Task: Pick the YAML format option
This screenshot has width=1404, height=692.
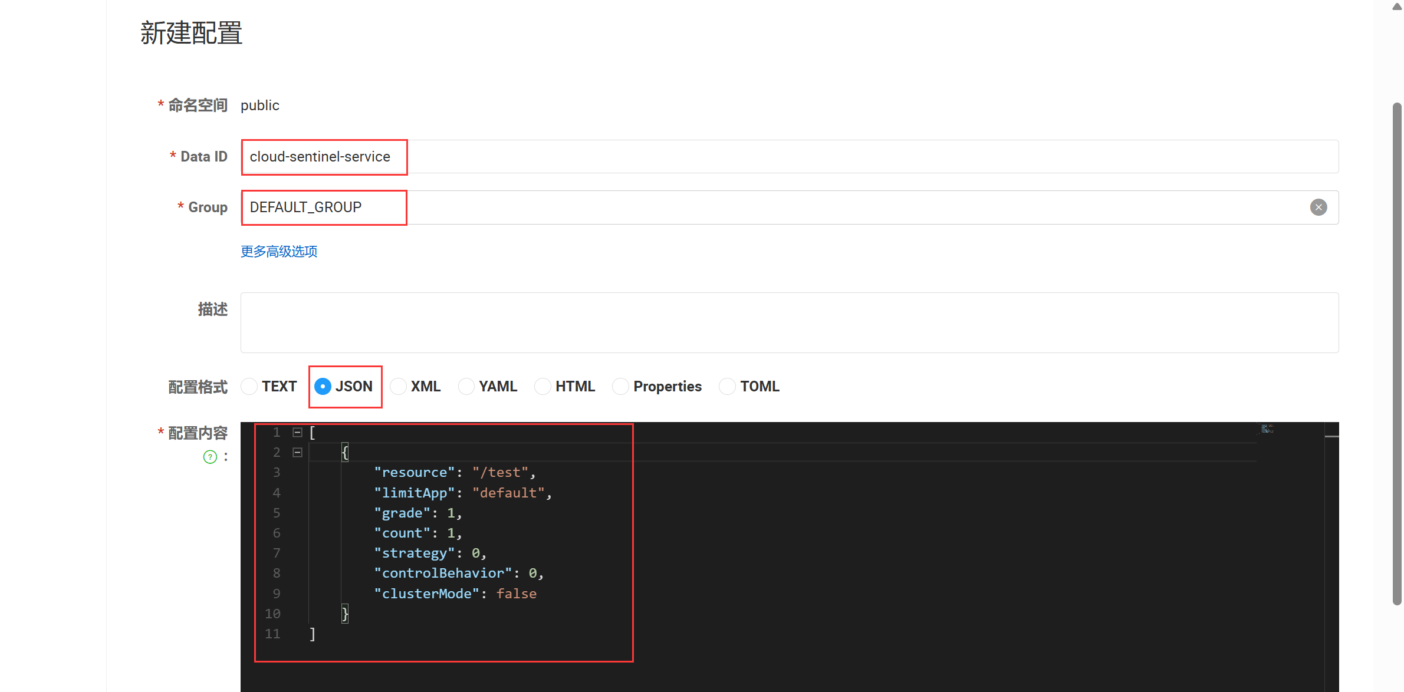Action: click(x=466, y=387)
